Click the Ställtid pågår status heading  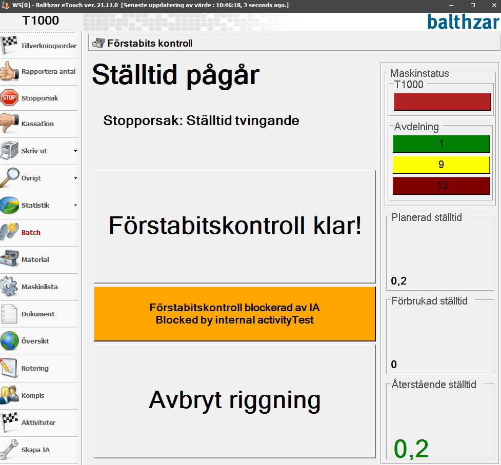(x=176, y=76)
